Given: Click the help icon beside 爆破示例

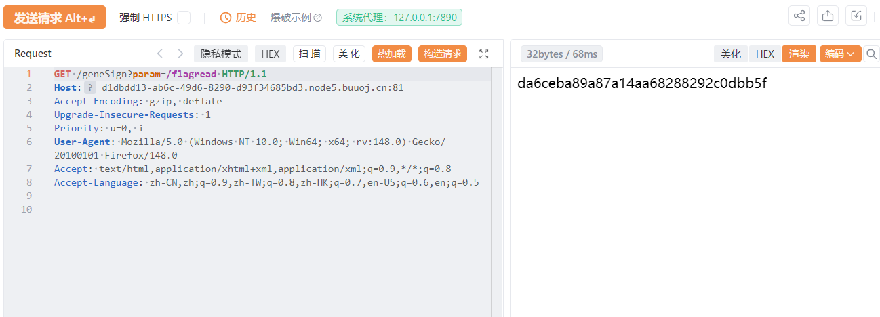Looking at the screenshot, I should tap(318, 18).
